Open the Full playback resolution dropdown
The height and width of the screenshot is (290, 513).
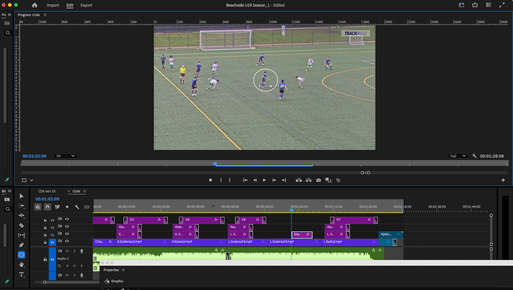tap(458, 156)
